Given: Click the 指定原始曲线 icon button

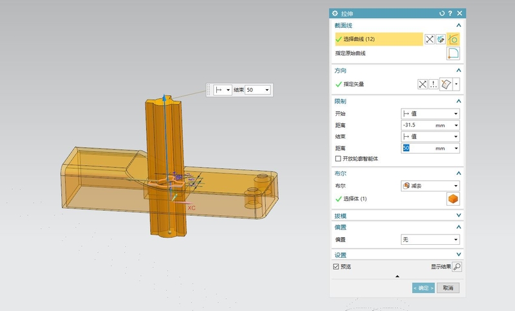Looking at the screenshot, I should click(453, 53).
